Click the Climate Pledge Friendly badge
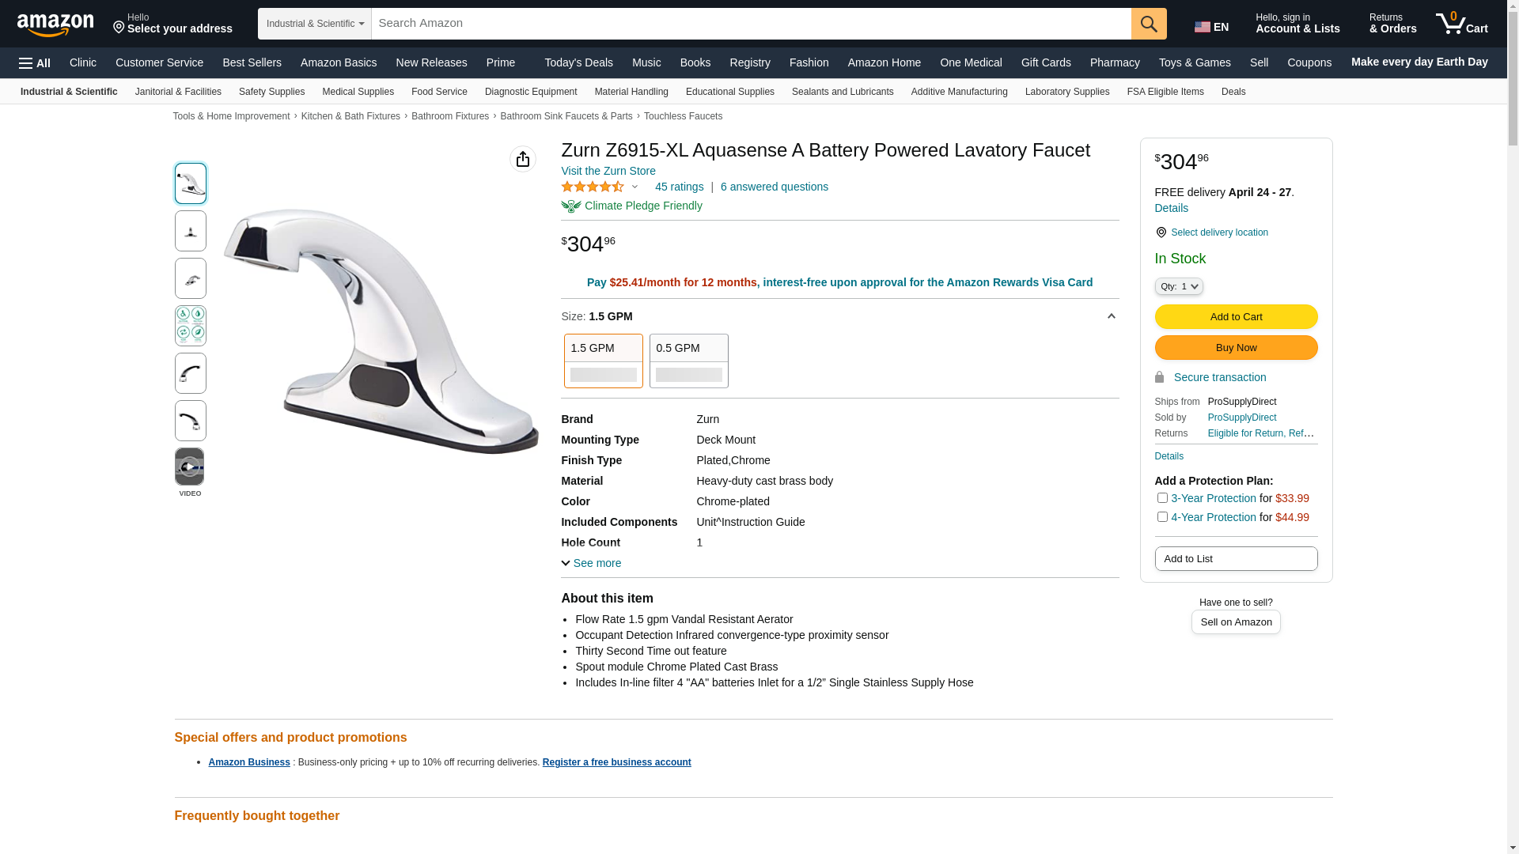Image resolution: width=1519 pixels, height=854 pixels. (631, 206)
